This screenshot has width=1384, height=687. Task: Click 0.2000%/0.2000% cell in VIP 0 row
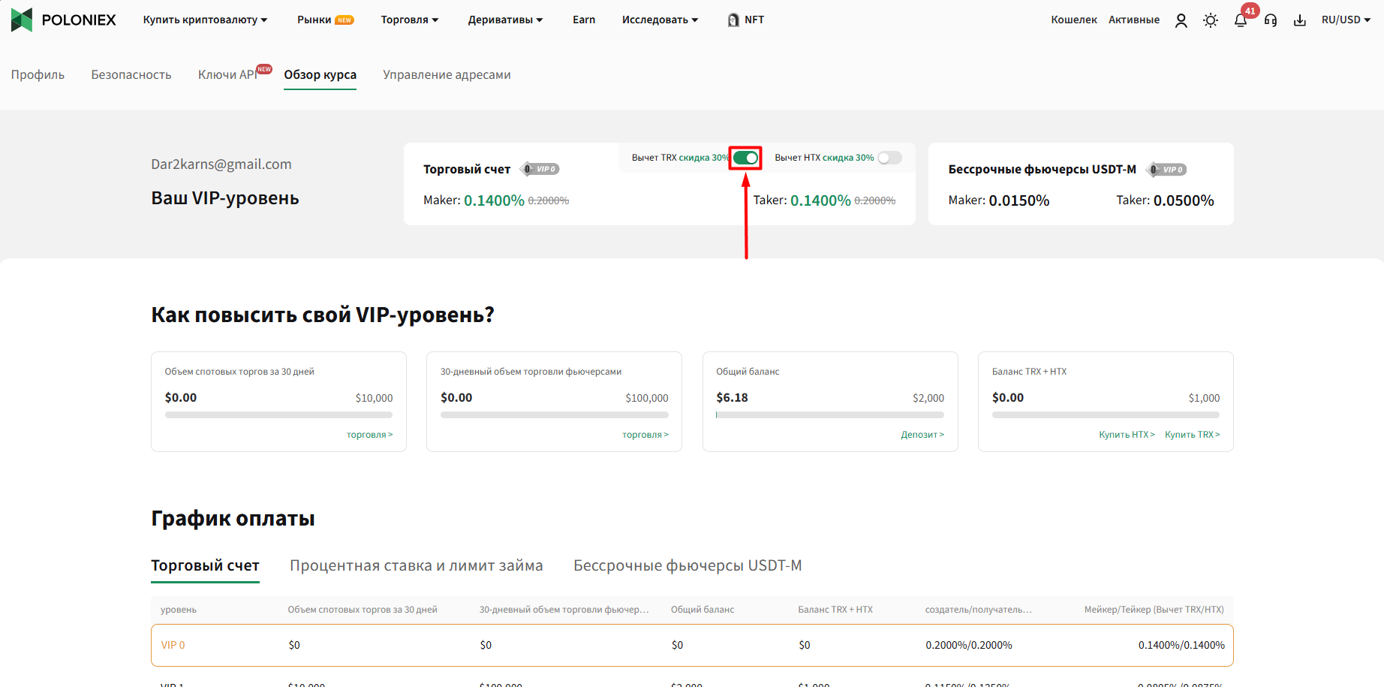point(969,646)
